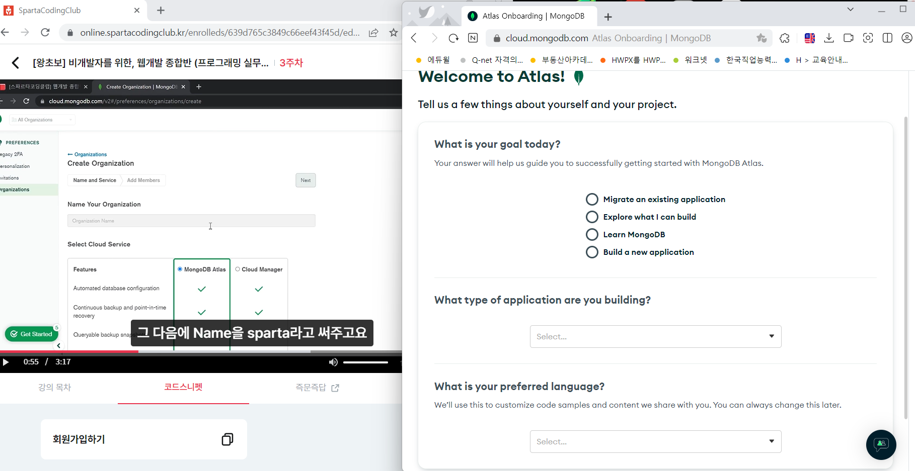Adjust the lecture video volume slider
This screenshot has height=471, width=915.
point(366,362)
